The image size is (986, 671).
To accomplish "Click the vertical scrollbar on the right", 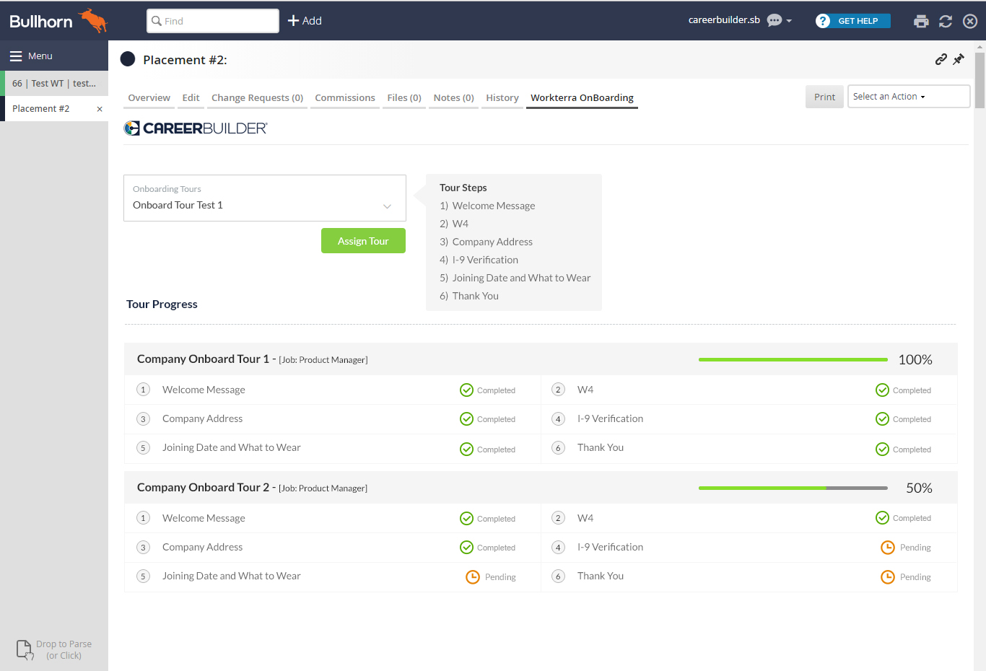I will coord(980,79).
